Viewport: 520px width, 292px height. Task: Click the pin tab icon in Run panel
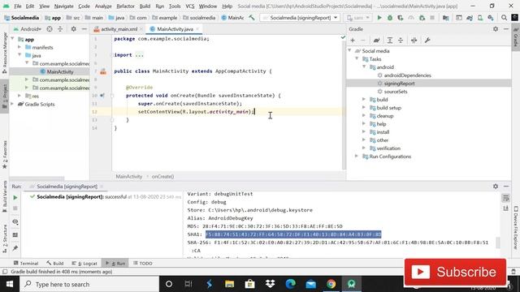coord(15,248)
